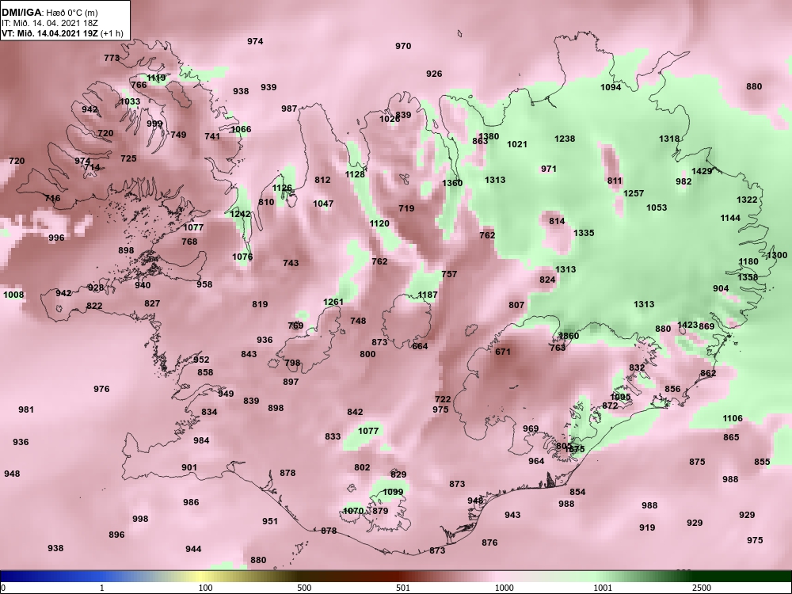Click the map value "716"

52,198
